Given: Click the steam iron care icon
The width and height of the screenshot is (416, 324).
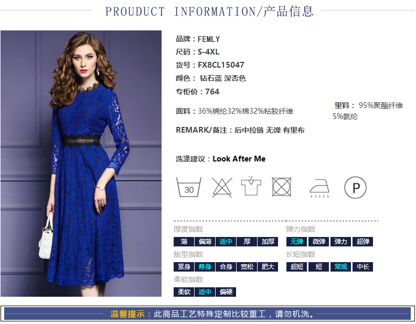Looking at the screenshot, I should pyautogui.click(x=319, y=188).
